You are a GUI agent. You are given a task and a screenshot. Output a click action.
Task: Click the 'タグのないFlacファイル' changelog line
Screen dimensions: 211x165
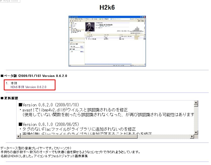click(78, 129)
